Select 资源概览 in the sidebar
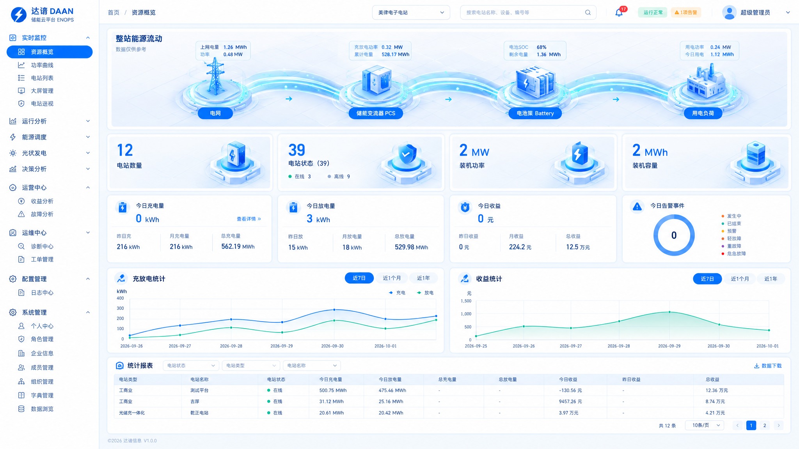The width and height of the screenshot is (799, 449). pyautogui.click(x=50, y=52)
